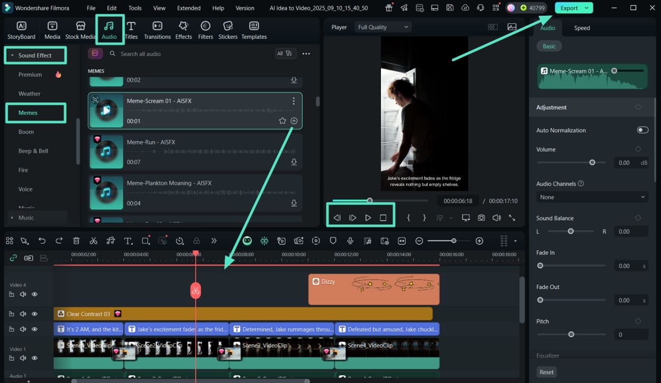Zoom in the timeline with the plus icon

coord(479,241)
